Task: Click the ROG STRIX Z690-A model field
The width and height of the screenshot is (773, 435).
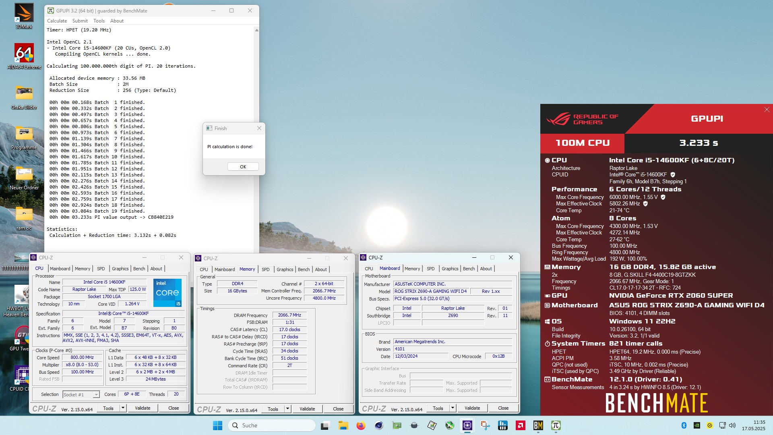Action: point(430,291)
